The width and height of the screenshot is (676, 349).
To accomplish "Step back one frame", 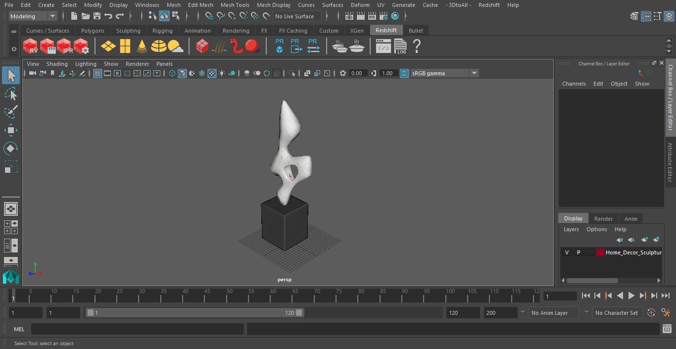I will [597, 296].
